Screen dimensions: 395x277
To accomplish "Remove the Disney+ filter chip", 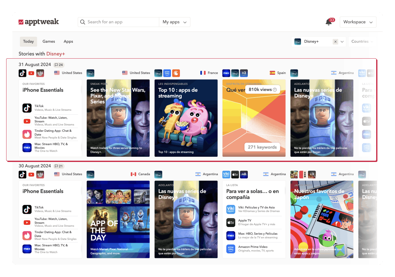I will (x=335, y=41).
